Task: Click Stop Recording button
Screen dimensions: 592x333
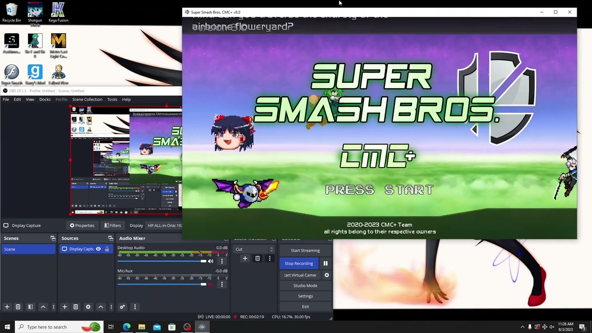Action: (x=299, y=264)
